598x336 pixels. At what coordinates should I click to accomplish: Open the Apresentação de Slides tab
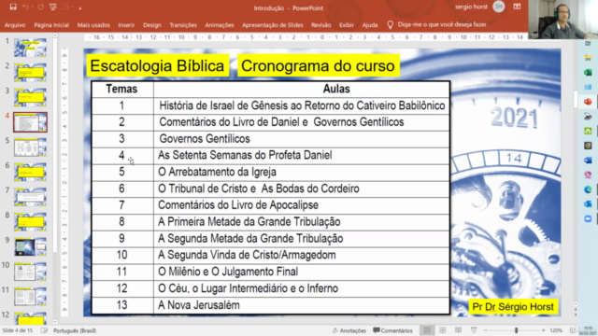(x=272, y=25)
